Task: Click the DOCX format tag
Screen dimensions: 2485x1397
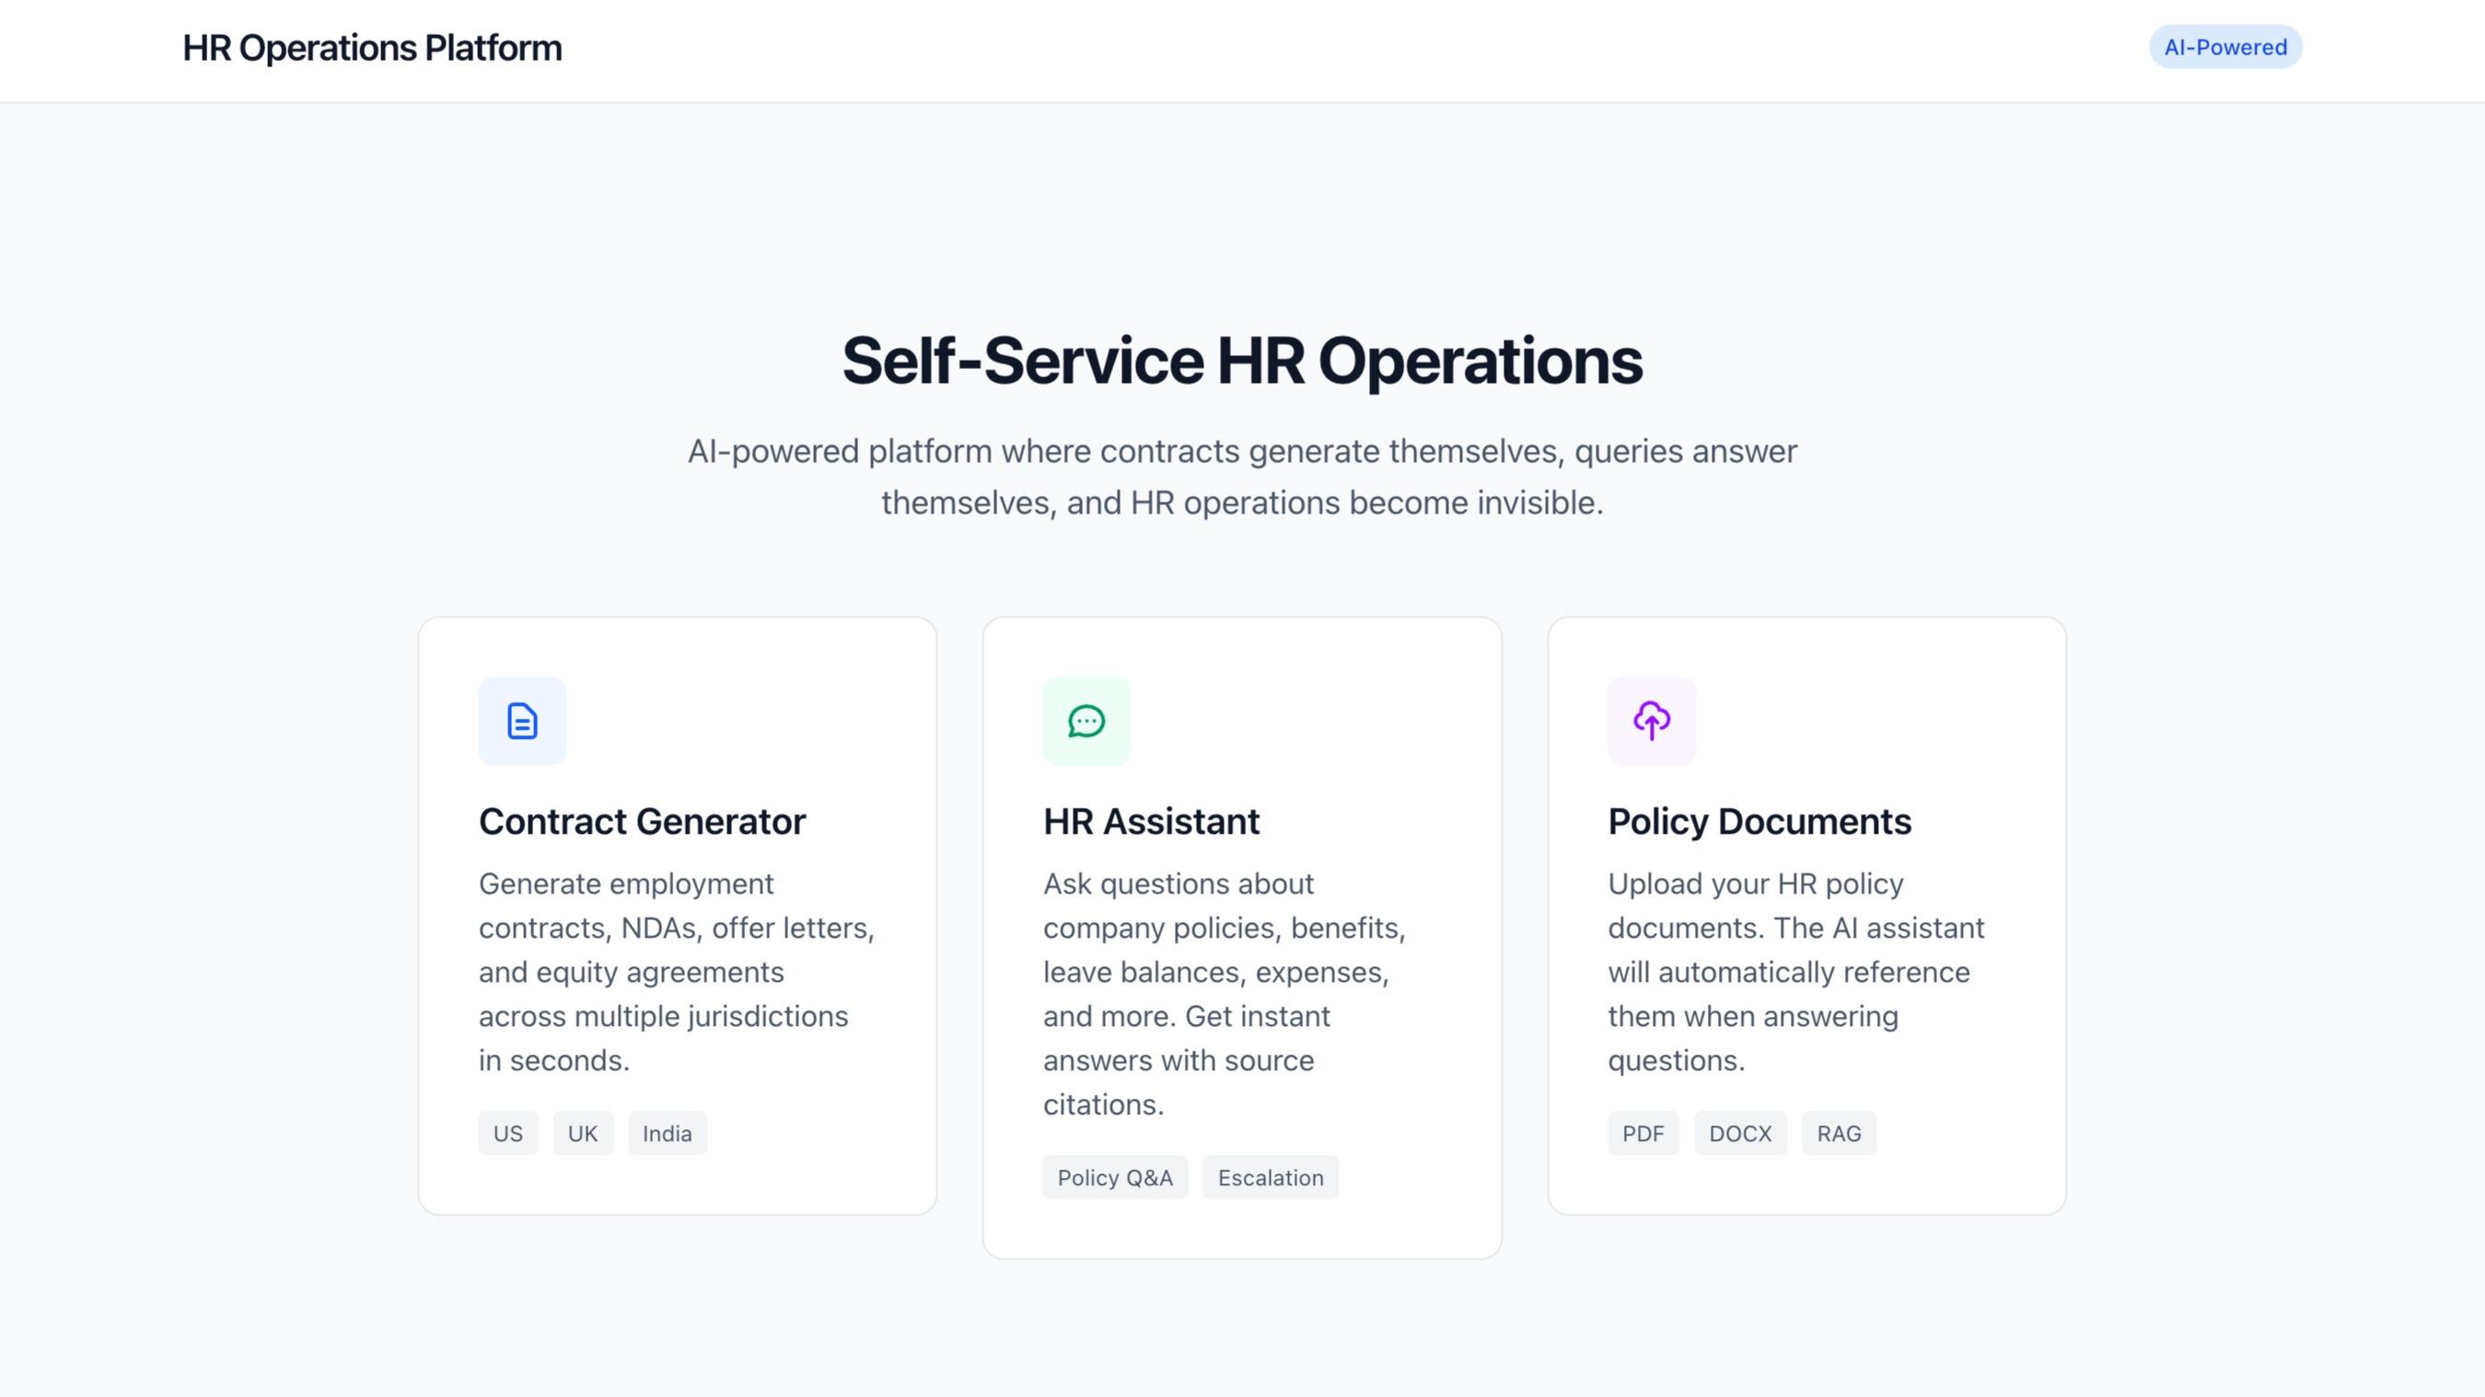Action: tap(1739, 1133)
